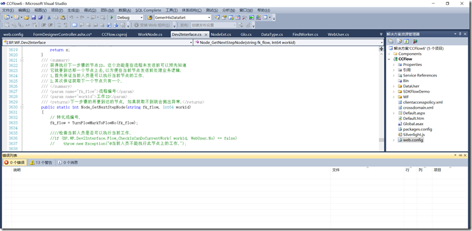Click the Find in Files icon beside GenerHisDataSet
This screenshot has width=472, height=231.
point(150,17)
